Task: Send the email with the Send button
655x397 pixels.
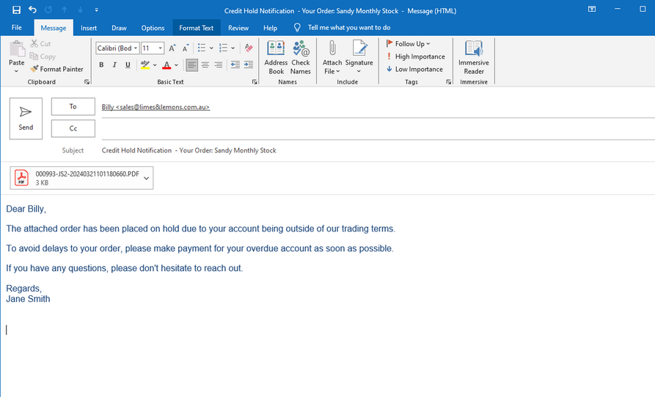Action: point(26,118)
